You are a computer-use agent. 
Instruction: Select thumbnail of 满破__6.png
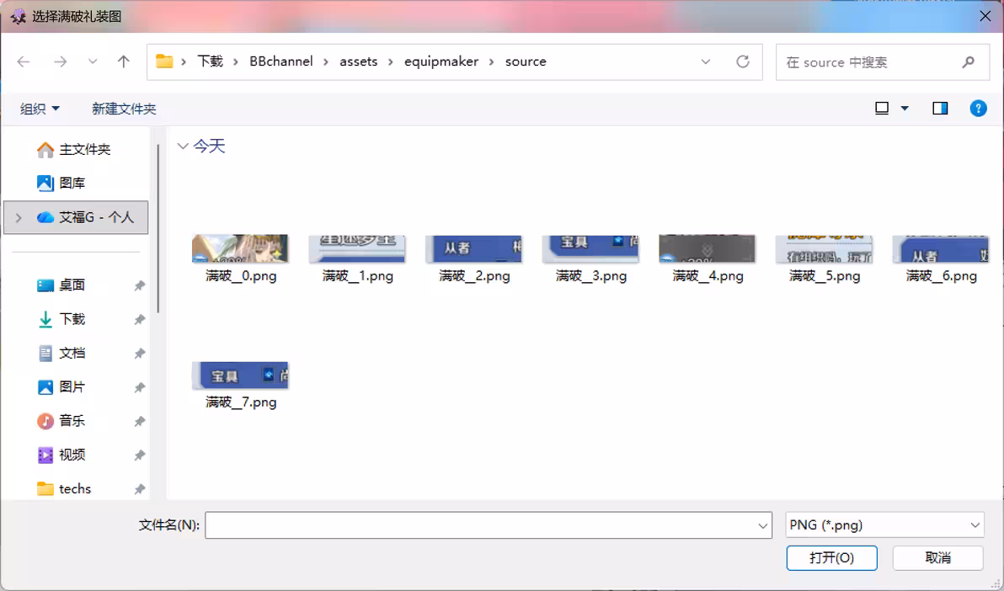(x=941, y=248)
